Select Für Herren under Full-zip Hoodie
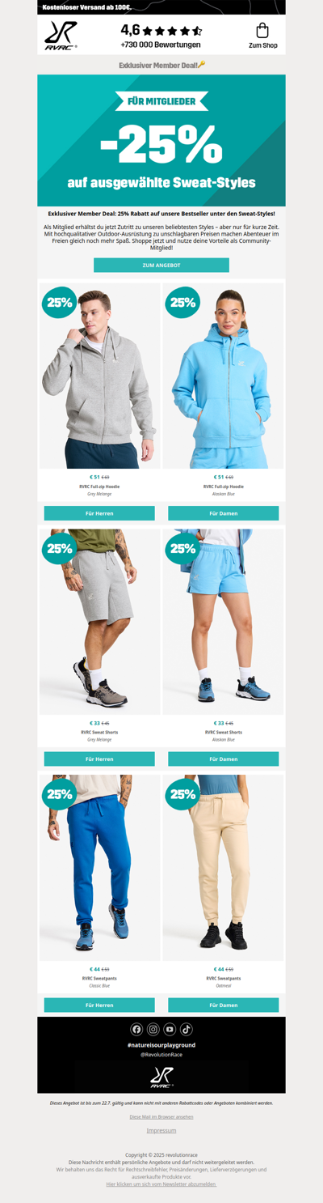The image size is (323, 1203). point(99,513)
